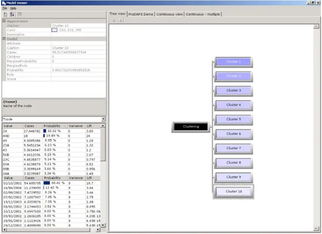Screen dimensions: 322x234
Task: Collapse the Model property group
Action: (4, 39)
